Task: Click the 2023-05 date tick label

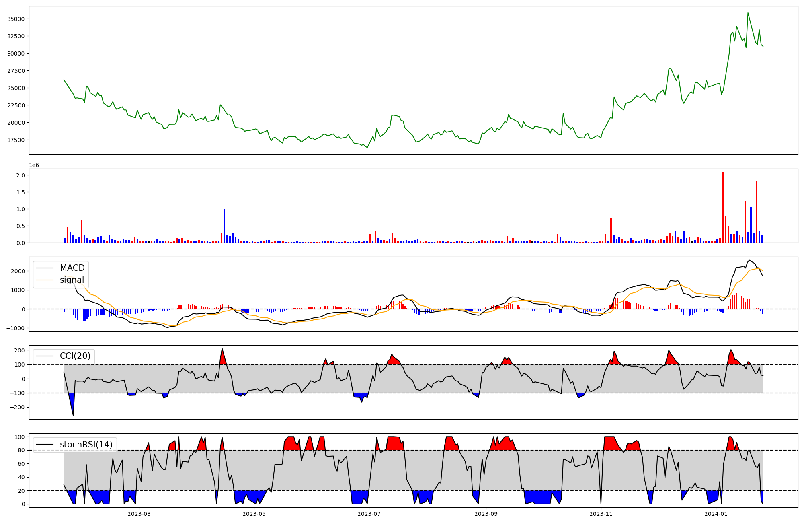Action: click(x=254, y=514)
